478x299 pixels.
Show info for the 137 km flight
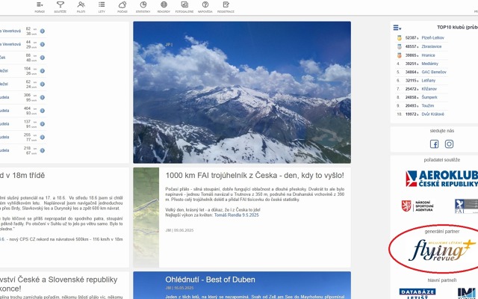[x=43, y=124]
